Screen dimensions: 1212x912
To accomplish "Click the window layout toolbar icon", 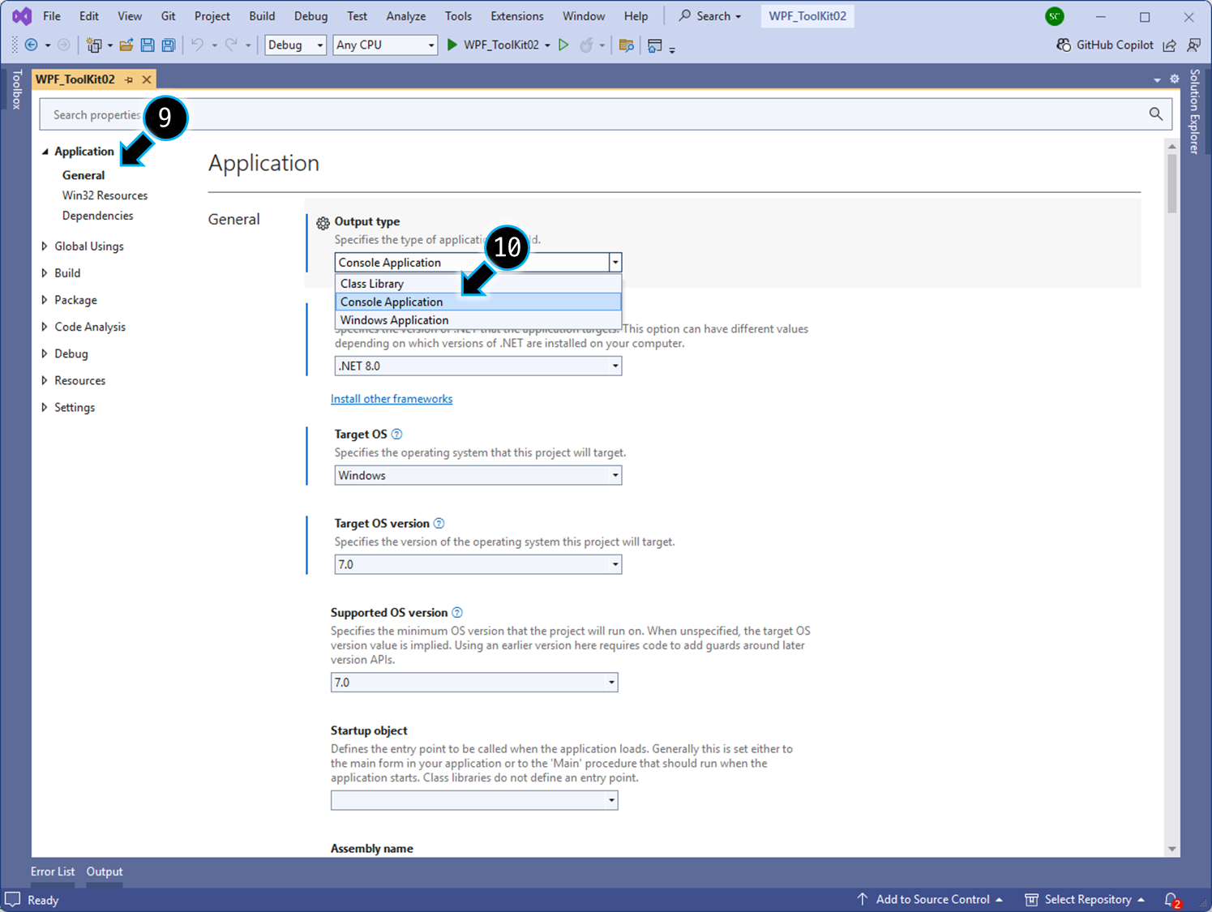I will point(655,45).
